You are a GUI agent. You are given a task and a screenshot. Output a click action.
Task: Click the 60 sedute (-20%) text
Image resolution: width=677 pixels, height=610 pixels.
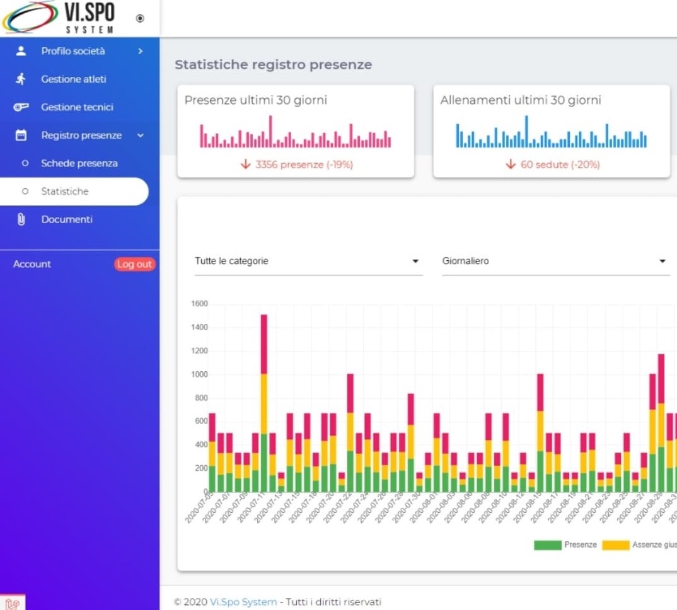[x=560, y=164]
